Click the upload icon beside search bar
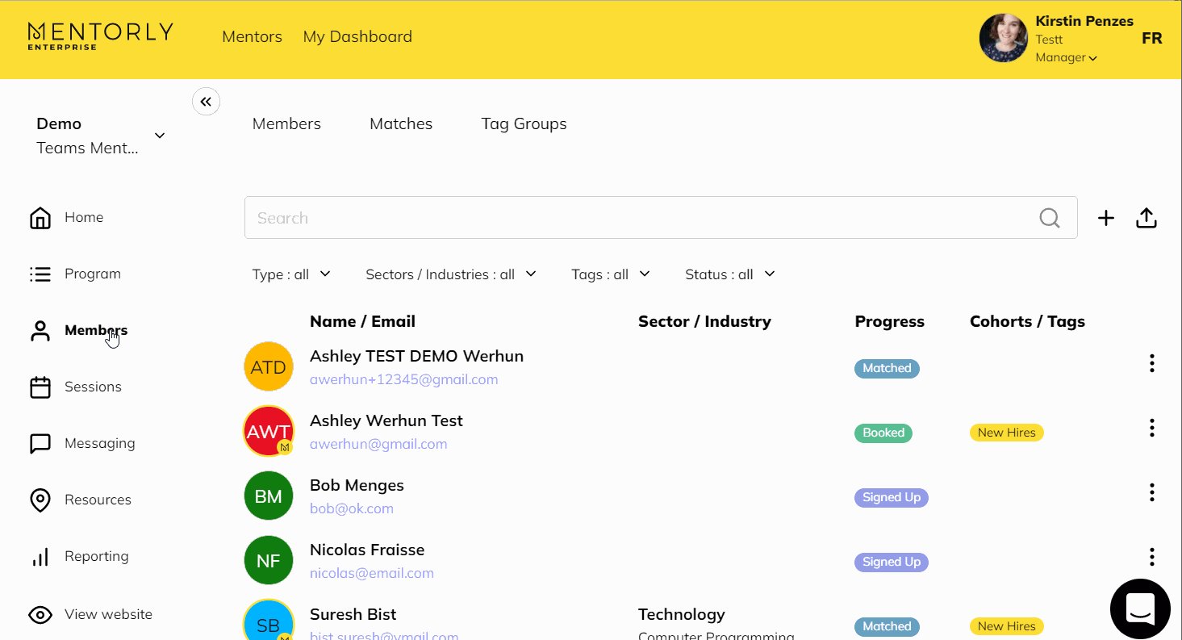1182x640 pixels. pos(1146,218)
